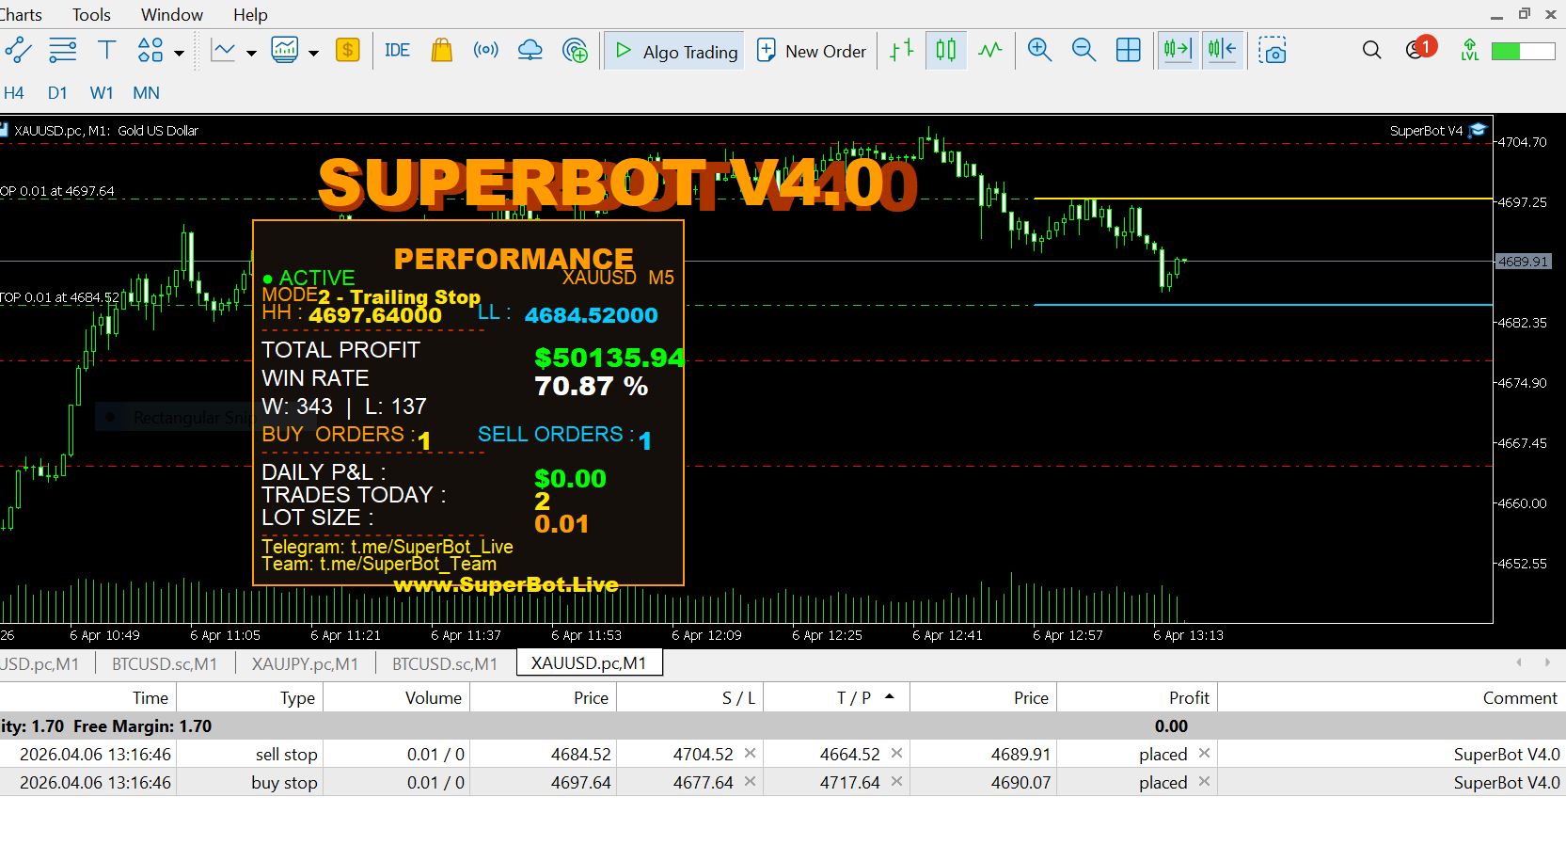1566x861 pixels.
Task: Expand the chart templates dropdown arrow
Action: 313,53
